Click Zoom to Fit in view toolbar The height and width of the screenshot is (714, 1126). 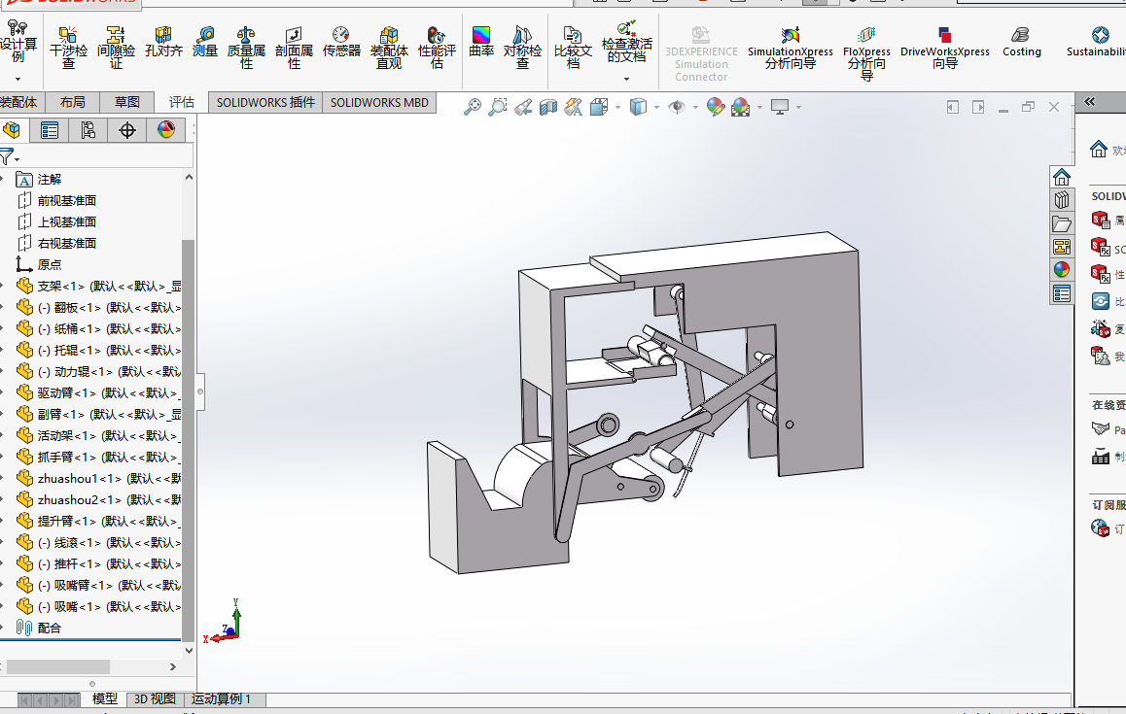point(472,107)
